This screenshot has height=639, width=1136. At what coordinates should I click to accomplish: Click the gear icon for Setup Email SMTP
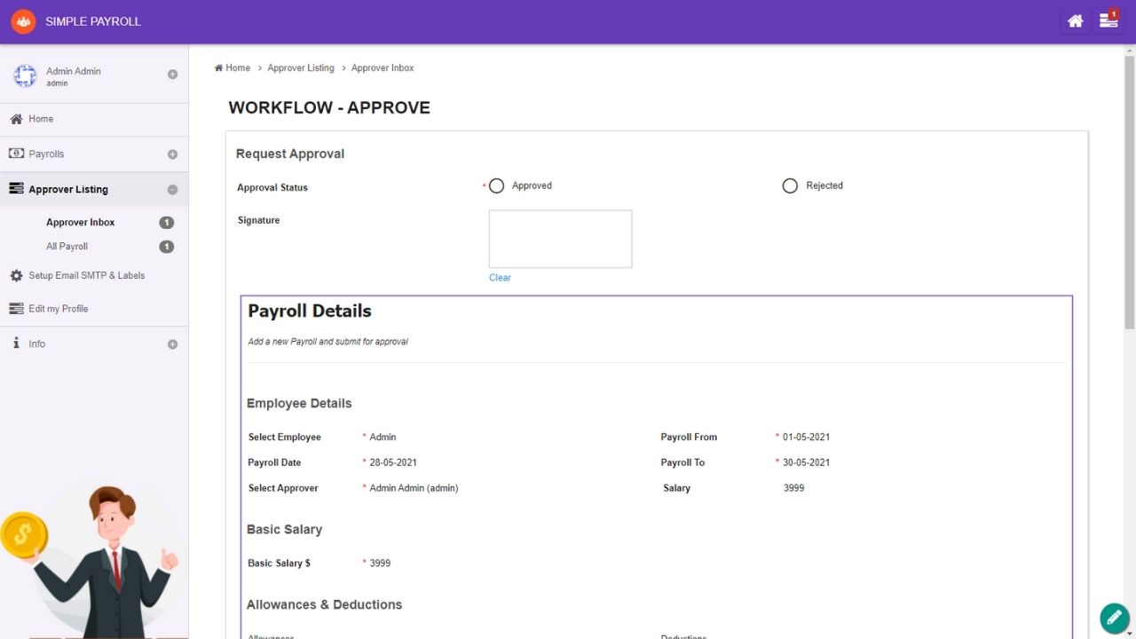tap(16, 276)
